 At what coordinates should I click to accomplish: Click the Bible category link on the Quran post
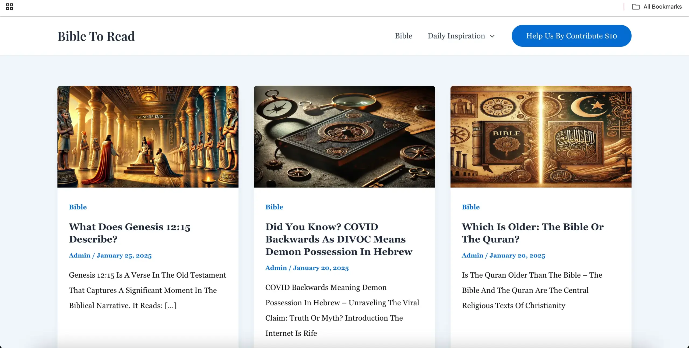(470, 207)
